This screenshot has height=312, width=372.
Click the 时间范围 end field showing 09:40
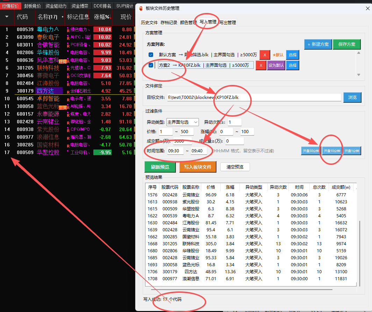pos(199,151)
